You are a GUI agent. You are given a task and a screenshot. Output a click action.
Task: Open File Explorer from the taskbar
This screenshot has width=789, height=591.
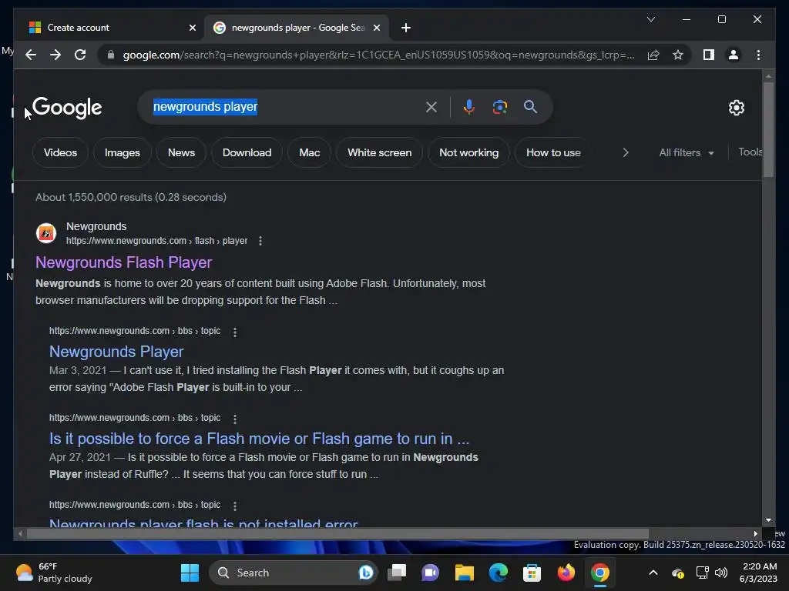point(465,573)
